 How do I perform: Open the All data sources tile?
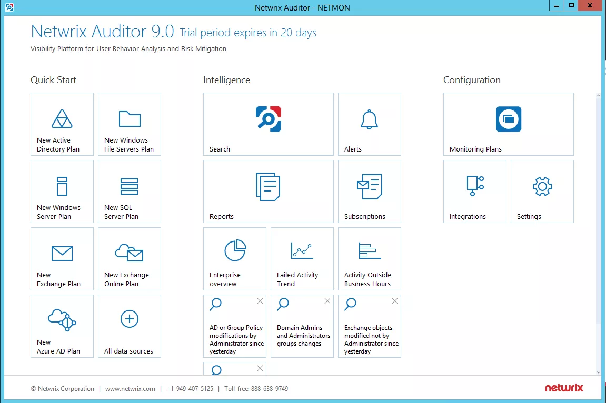[130, 326]
